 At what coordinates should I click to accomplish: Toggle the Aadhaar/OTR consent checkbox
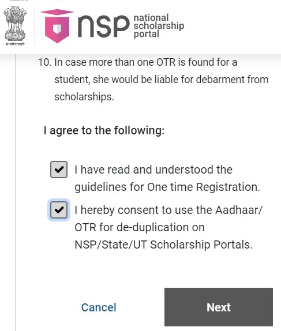59,210
